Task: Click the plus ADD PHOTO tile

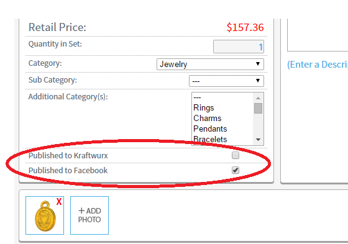Action: pos(89,215)
